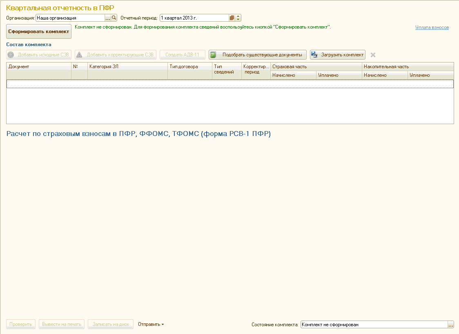Click the Категория ЗЛ column header
Image resolution: width=459 pixels, height=334 pixels.
pos(127,67)
